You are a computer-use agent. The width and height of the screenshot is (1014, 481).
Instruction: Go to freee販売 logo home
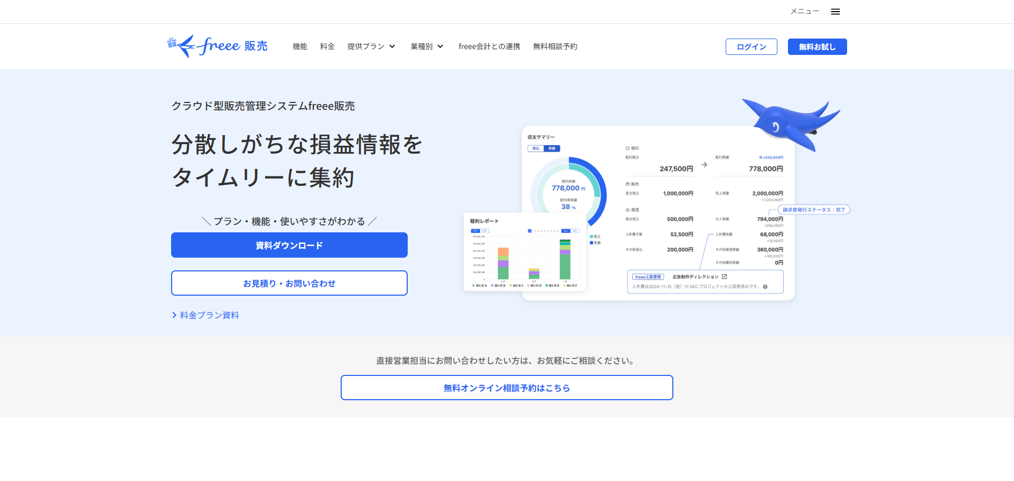217,46
